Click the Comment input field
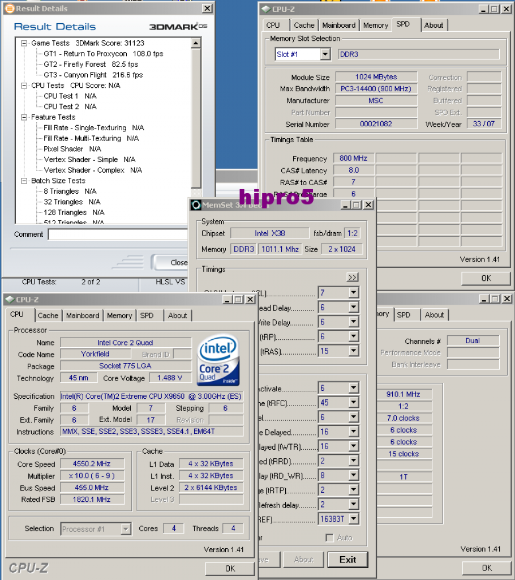Screen dimensions: 515x580 coord(118,234)
